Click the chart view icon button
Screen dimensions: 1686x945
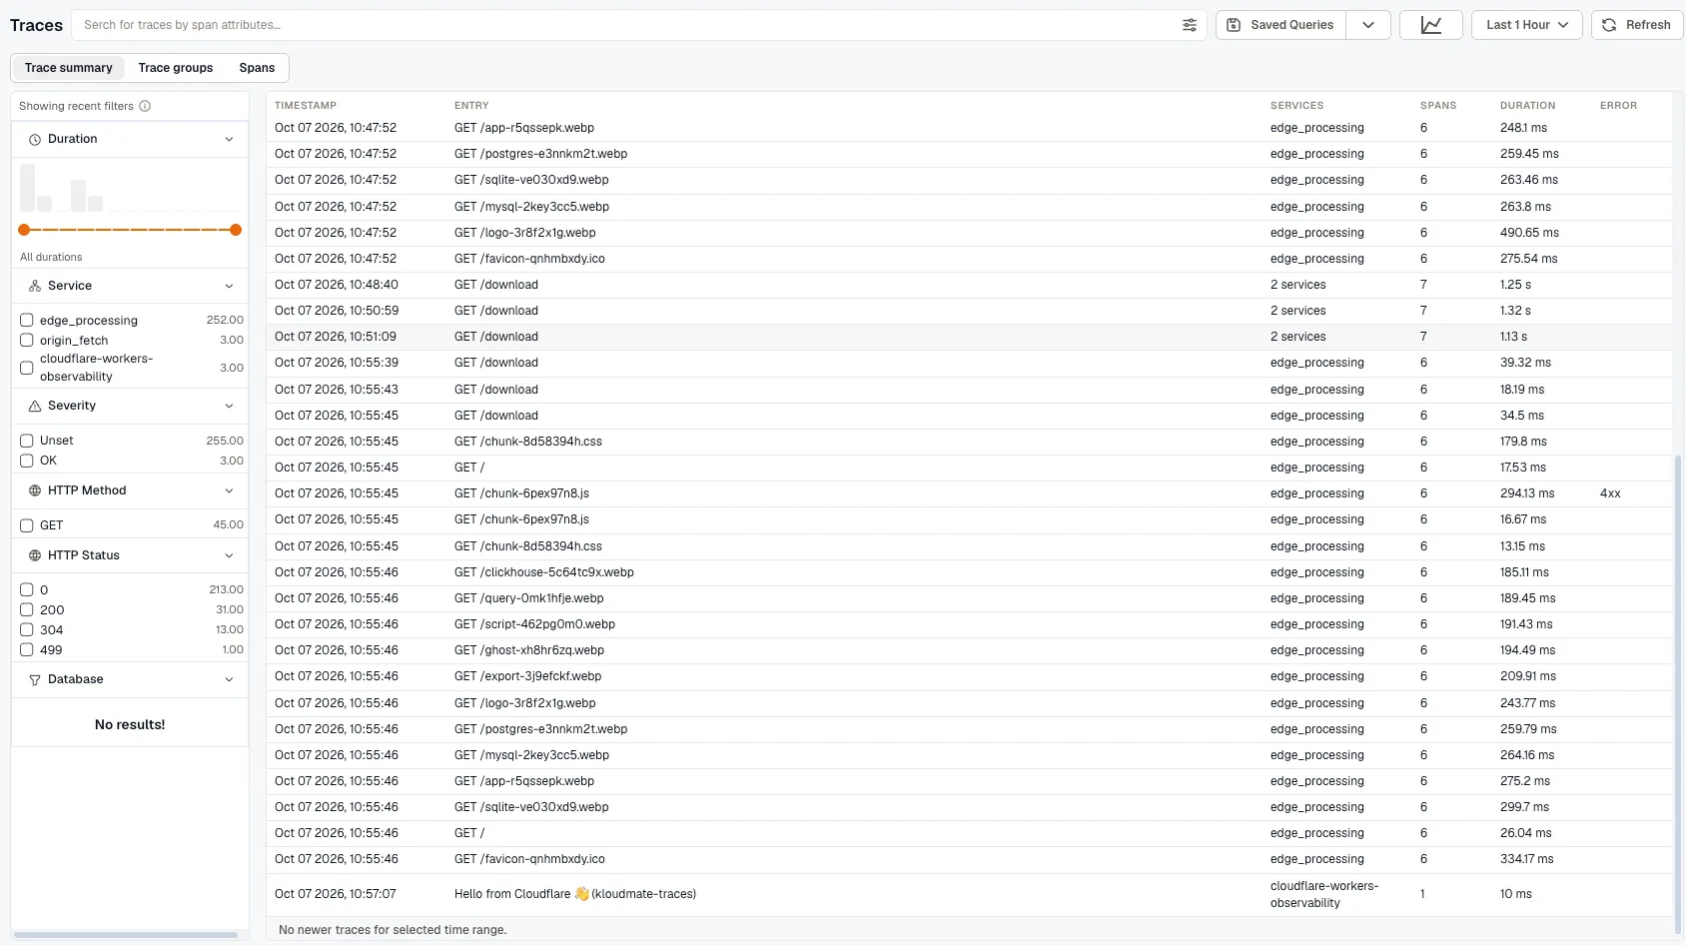click(1431, 25)
